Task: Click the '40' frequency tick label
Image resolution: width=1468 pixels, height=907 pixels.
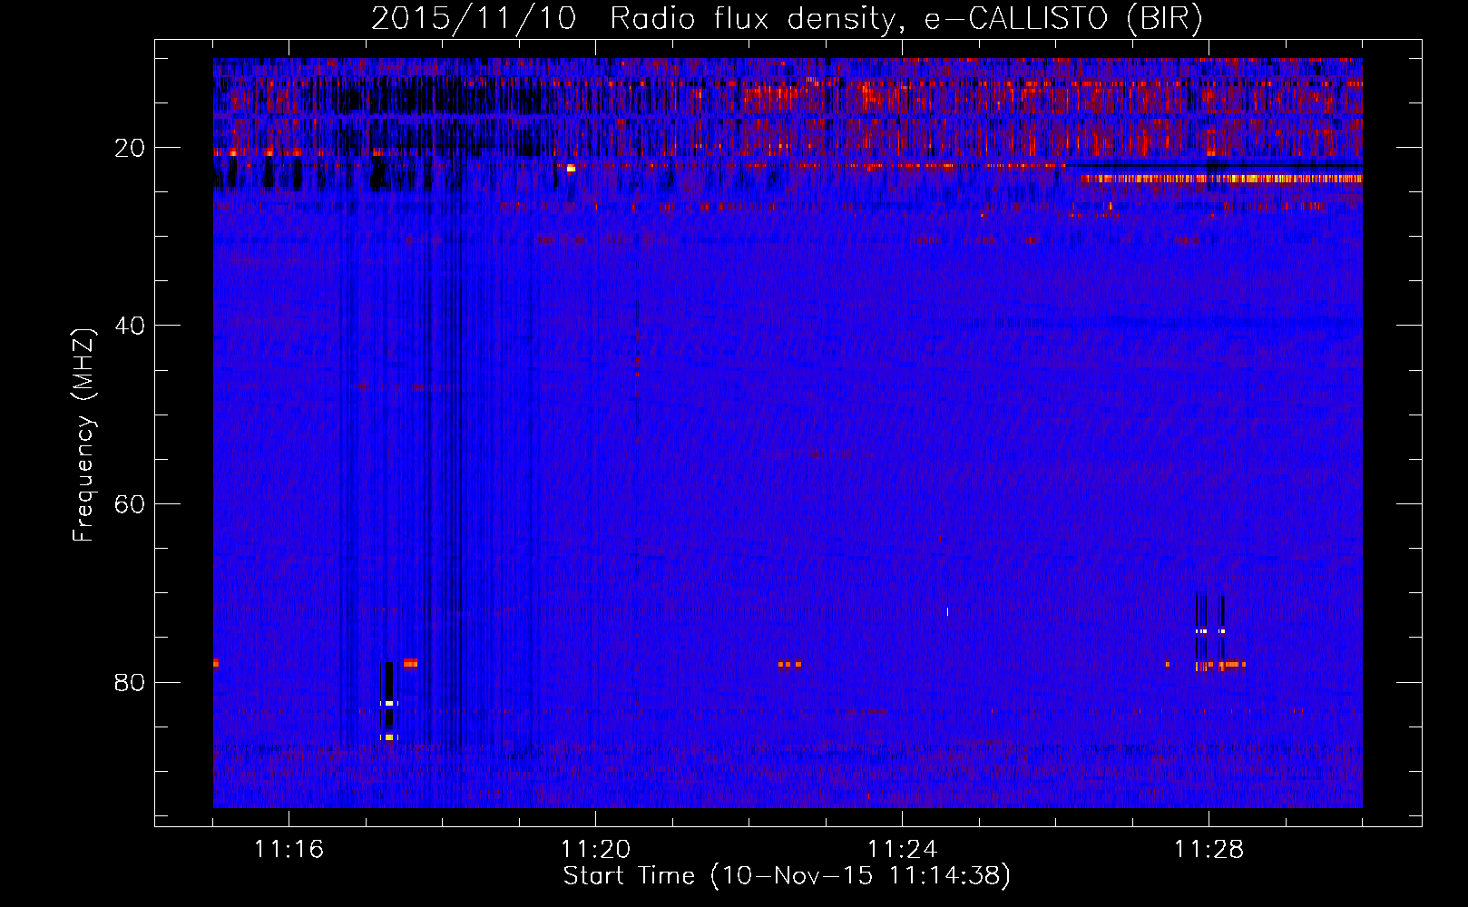Action: 131,326
